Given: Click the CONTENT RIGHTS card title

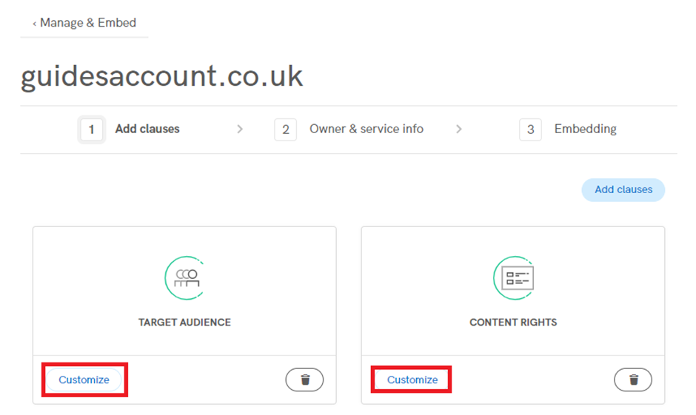Looking at the screenshot, I should click(513, 323).
